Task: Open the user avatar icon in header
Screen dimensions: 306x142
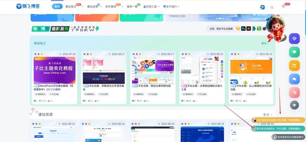Action: click(262, 7)
